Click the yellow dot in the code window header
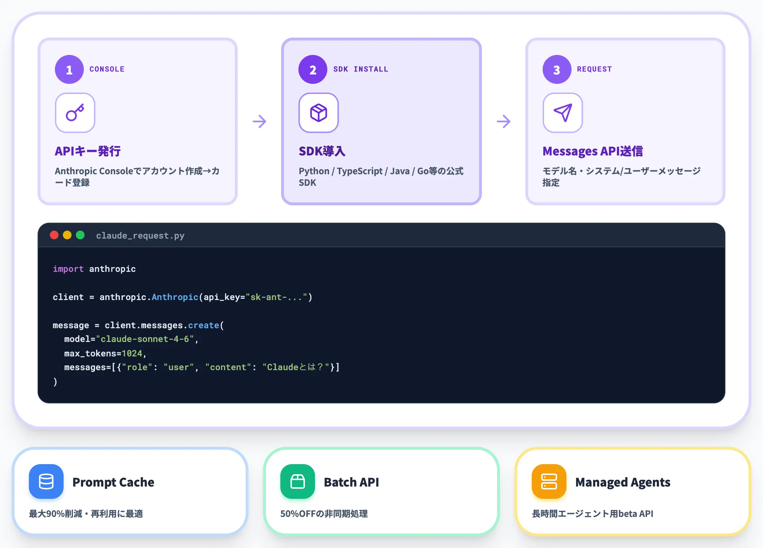Image resolution: width=763 pixels, height=548 pixels. point(67,235)
